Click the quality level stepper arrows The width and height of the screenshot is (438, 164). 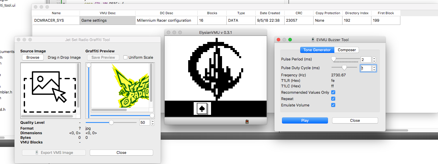coord(153,122)
